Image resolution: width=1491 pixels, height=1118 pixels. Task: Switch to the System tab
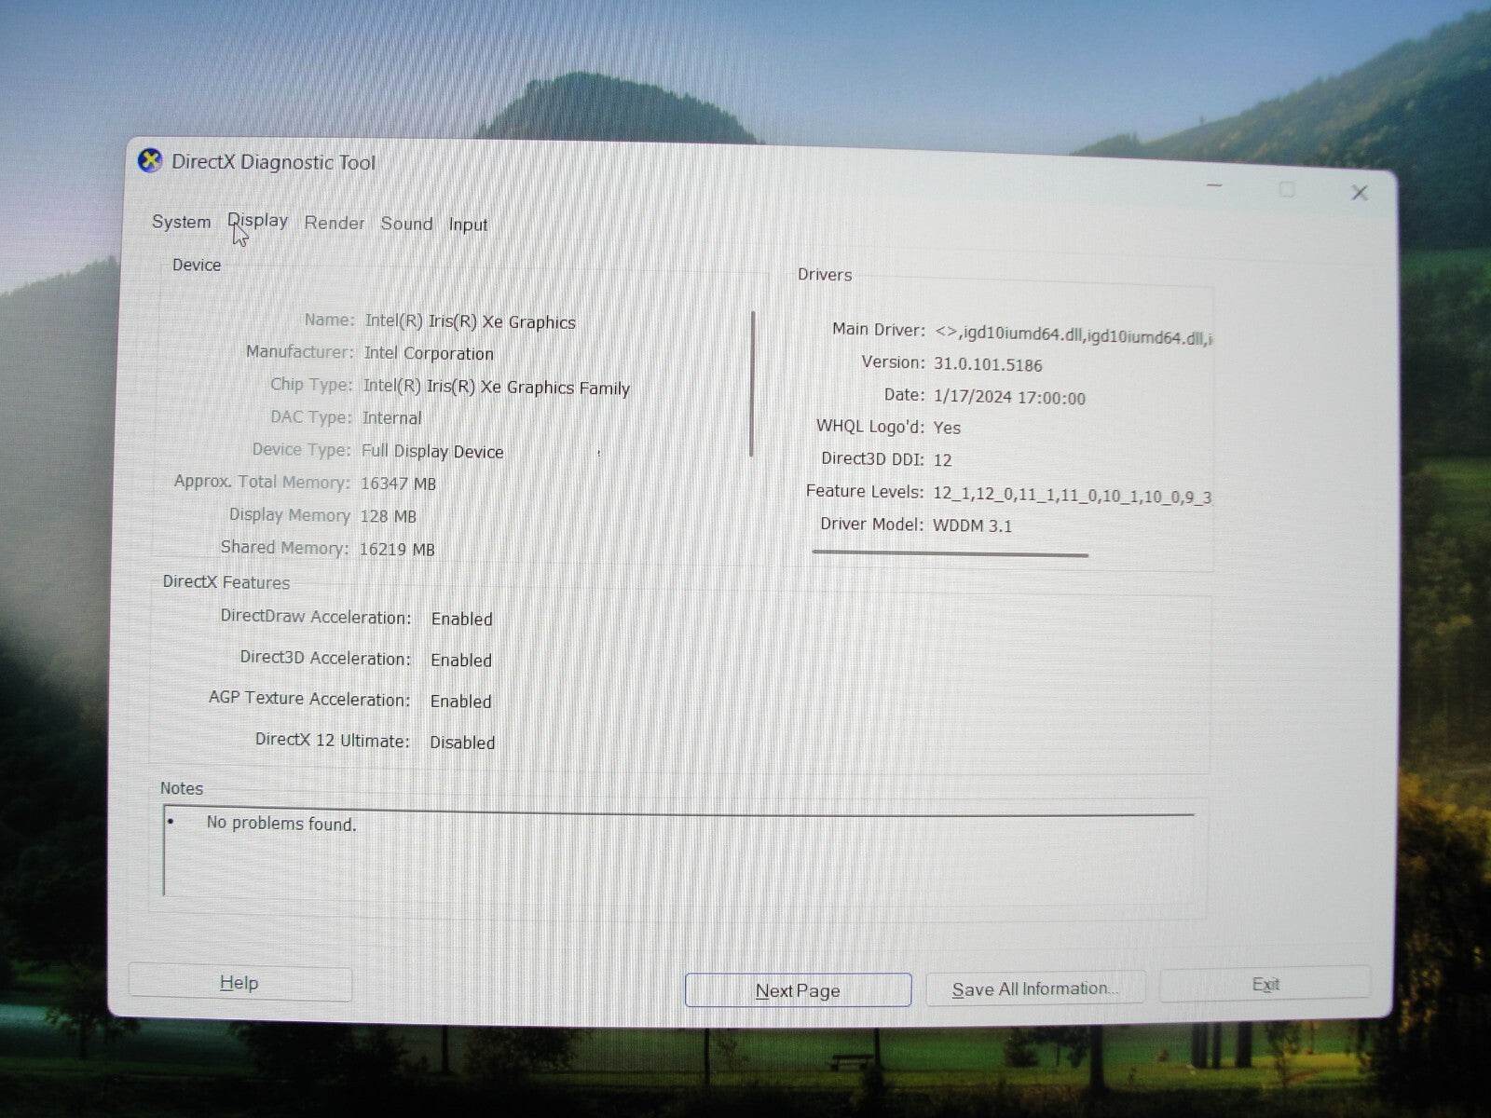pos(181,222)
